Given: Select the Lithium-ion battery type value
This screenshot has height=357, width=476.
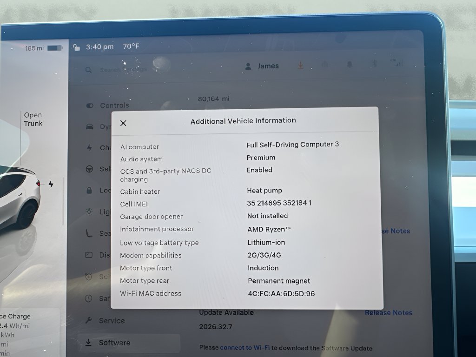Looking at the screenshot, I should (x=266, y=243).
